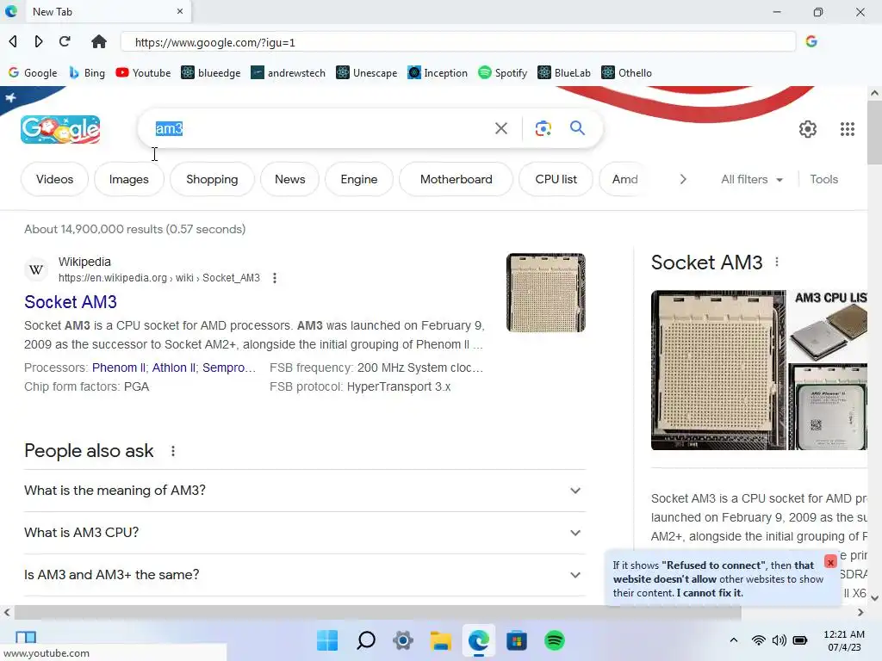Open the Spotify bookmark
This screenshot has width=882, height=661.
(502, 72)
